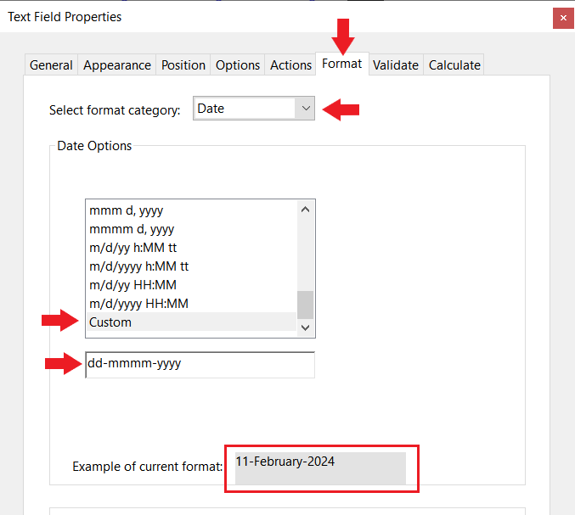Switch to the General tab

51,65
